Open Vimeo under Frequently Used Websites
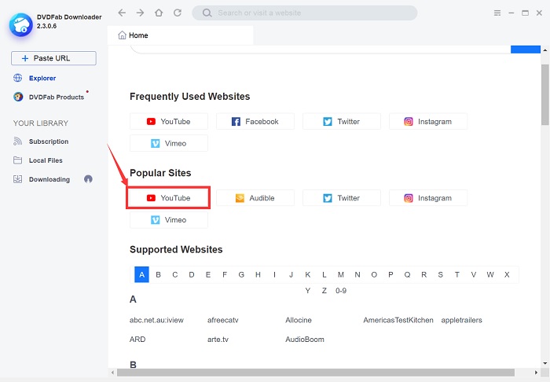 pos(169,143)
